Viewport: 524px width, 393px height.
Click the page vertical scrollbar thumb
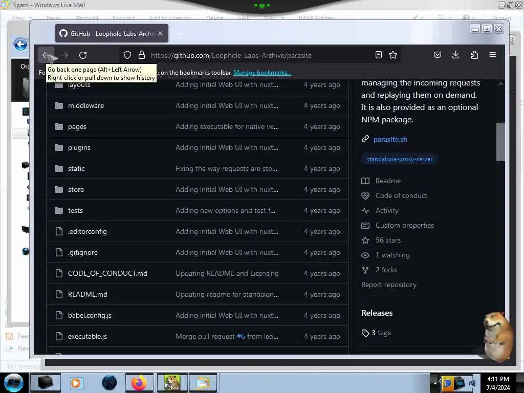(500, 142)
